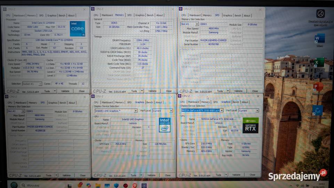Click the NVIDIA memory Type value GDDR6
334x188 pixels.
pyautogui.click(x=246, y=148)
